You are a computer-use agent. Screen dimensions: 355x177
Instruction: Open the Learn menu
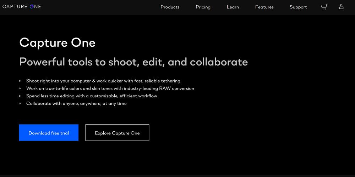point(233,7)
